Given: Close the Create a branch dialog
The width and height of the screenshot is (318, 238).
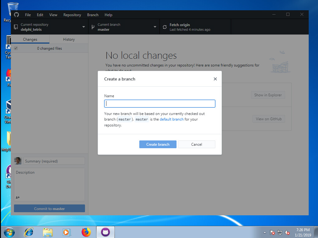Looking at the screenshot, I should [x=215, y=79].
